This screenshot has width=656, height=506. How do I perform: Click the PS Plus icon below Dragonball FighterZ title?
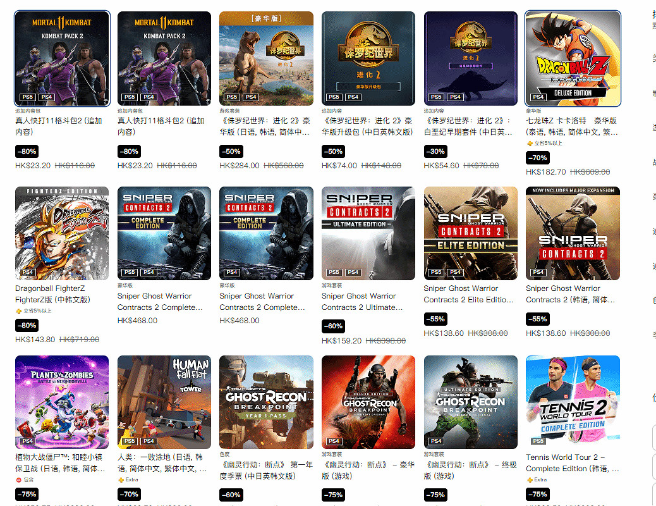coord(18,311)
